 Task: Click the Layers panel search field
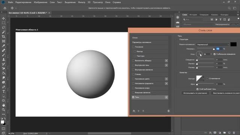[x=193, y=19]
